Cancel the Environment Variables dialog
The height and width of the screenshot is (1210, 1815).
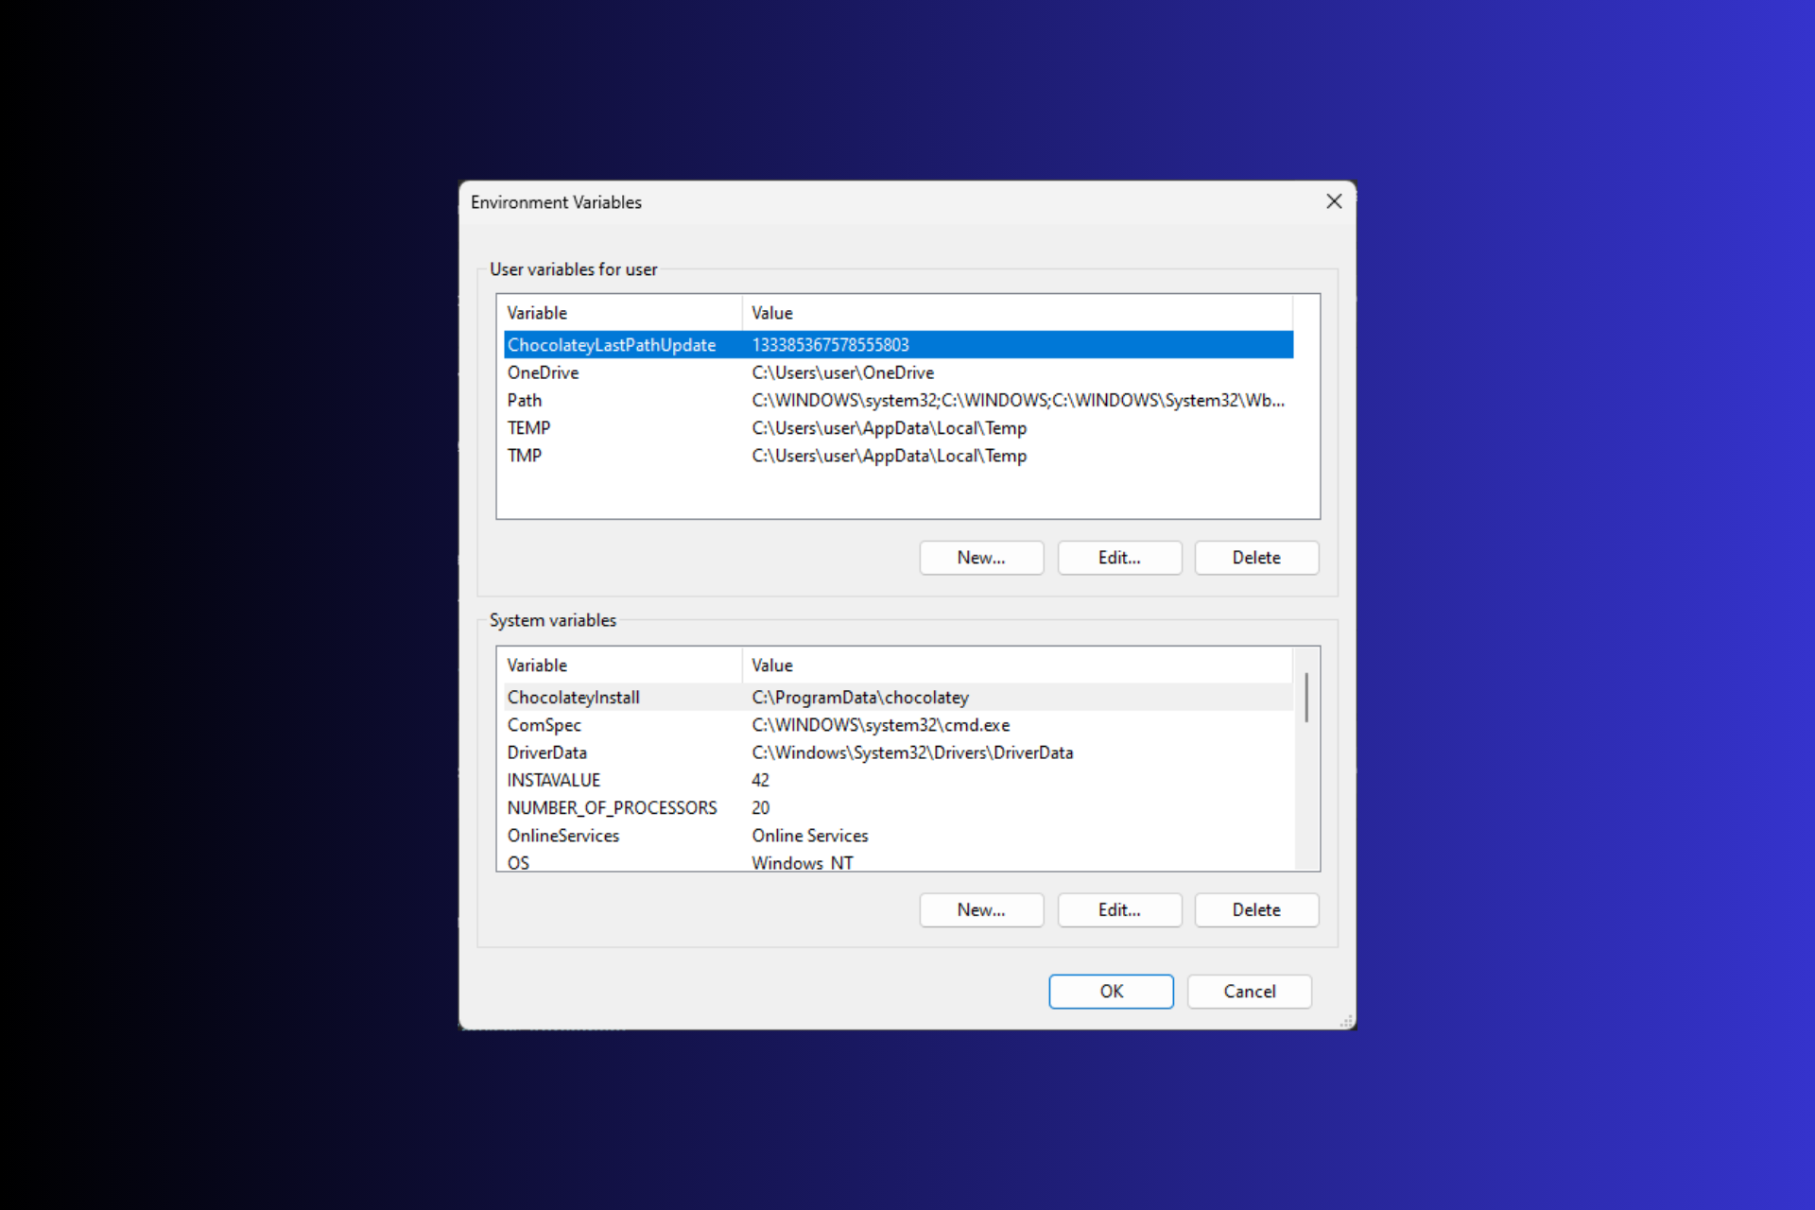tap(1249, 991)
